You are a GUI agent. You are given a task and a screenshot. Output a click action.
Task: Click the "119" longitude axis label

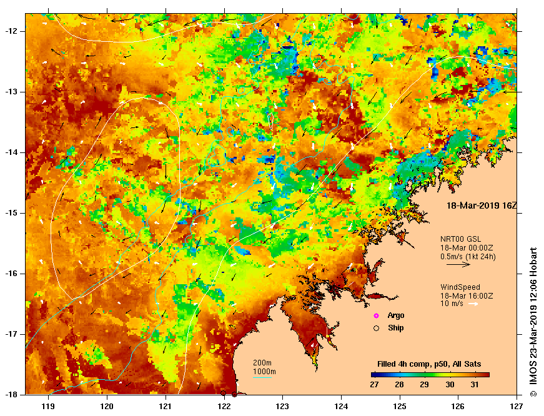[48, 406]
